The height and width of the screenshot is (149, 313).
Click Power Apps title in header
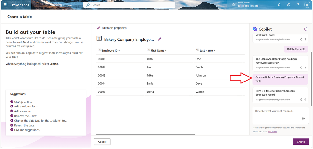[20, 5]
